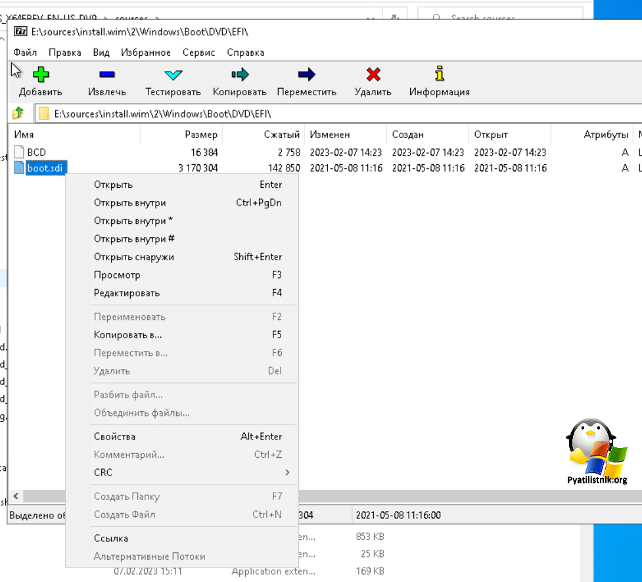Click the red X Delete icon

(x=373, y=74)
